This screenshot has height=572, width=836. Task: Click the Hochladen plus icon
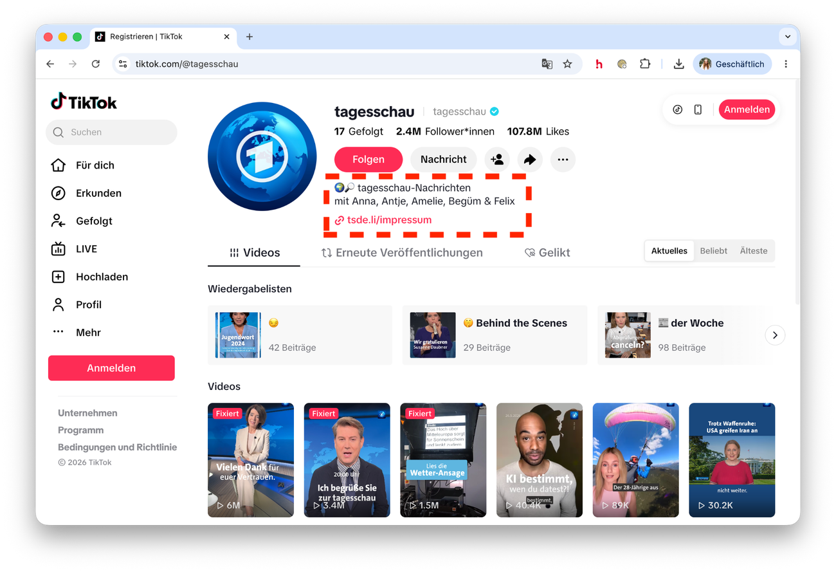tap(59, 277)
